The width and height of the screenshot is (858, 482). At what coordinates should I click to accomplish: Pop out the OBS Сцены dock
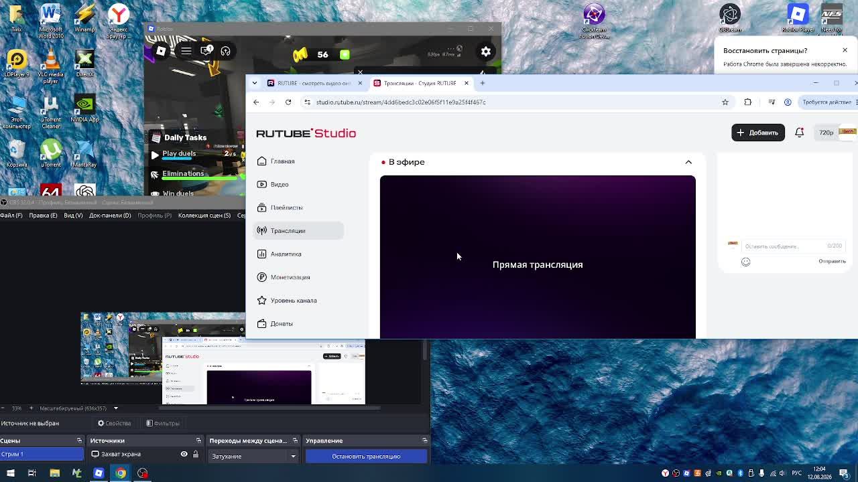[x=79, y=440]
